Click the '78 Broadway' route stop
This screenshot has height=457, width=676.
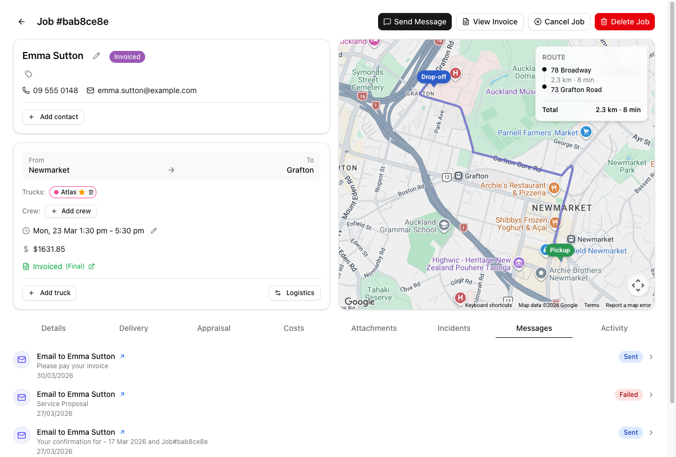[x=571, y=70]
